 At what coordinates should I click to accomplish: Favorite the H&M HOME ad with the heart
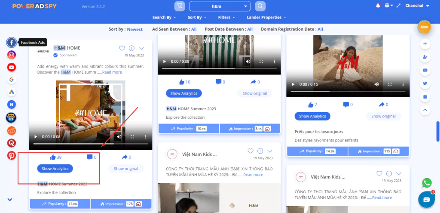[122, 48]
